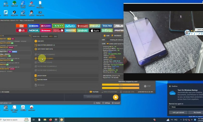
Task: Select the Qualcomm Snapdragon logo
Action: (x=58, y=30)
